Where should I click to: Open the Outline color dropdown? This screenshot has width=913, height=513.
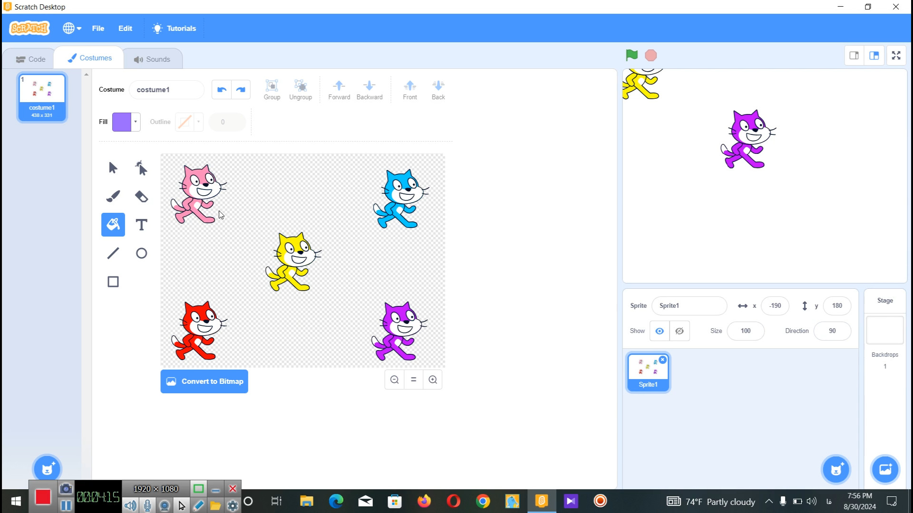pyautogui.click(x=198, y=122)
